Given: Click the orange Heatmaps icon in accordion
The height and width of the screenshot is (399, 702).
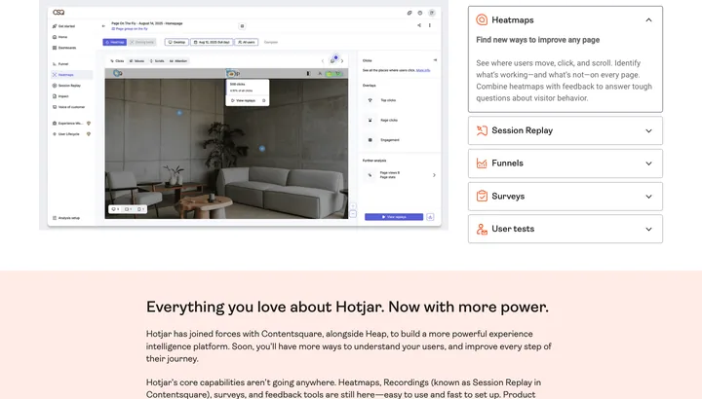Looking at the screenshot, I should pos(482,19).
